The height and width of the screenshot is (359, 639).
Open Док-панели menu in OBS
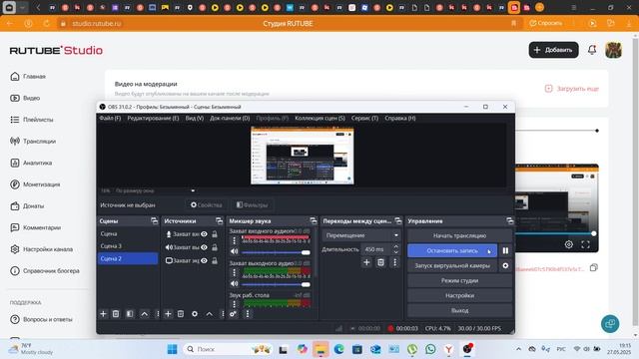pos(230,118)
